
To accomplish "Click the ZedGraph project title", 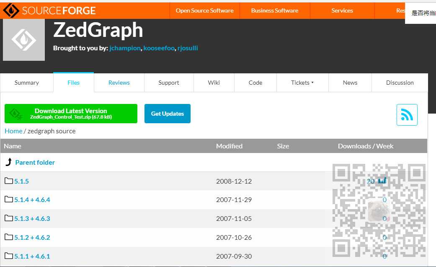I will coord(98,30).
